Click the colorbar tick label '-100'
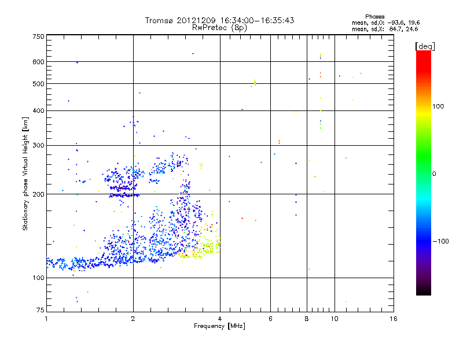The image size is (463, 347). tap(441, 241)
